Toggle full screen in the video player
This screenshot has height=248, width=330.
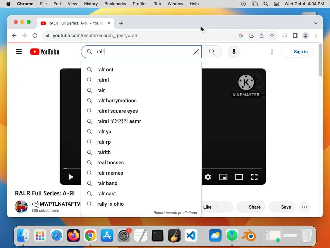(254, 177)
